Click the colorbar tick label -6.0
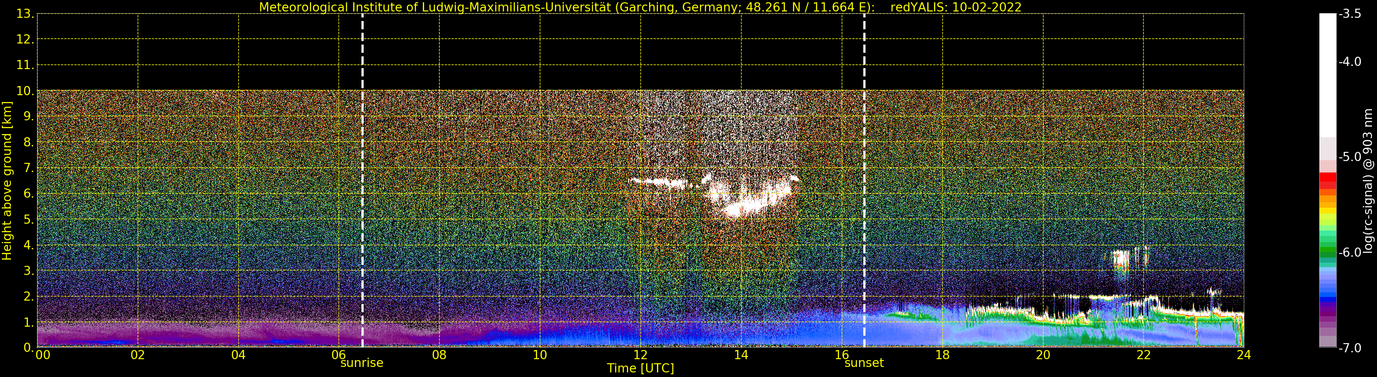 1350,253
